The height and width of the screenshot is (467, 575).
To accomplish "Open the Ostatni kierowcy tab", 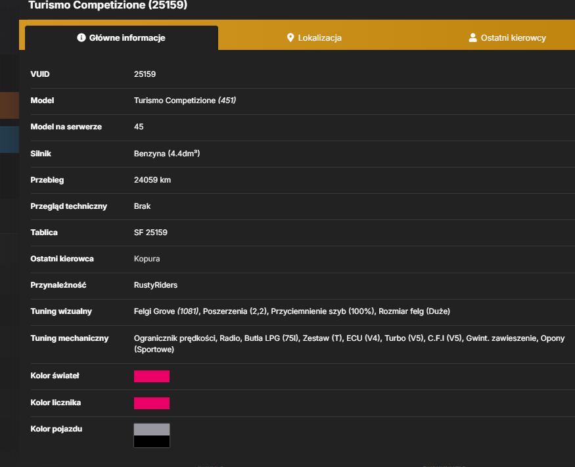I will point(507,37).
